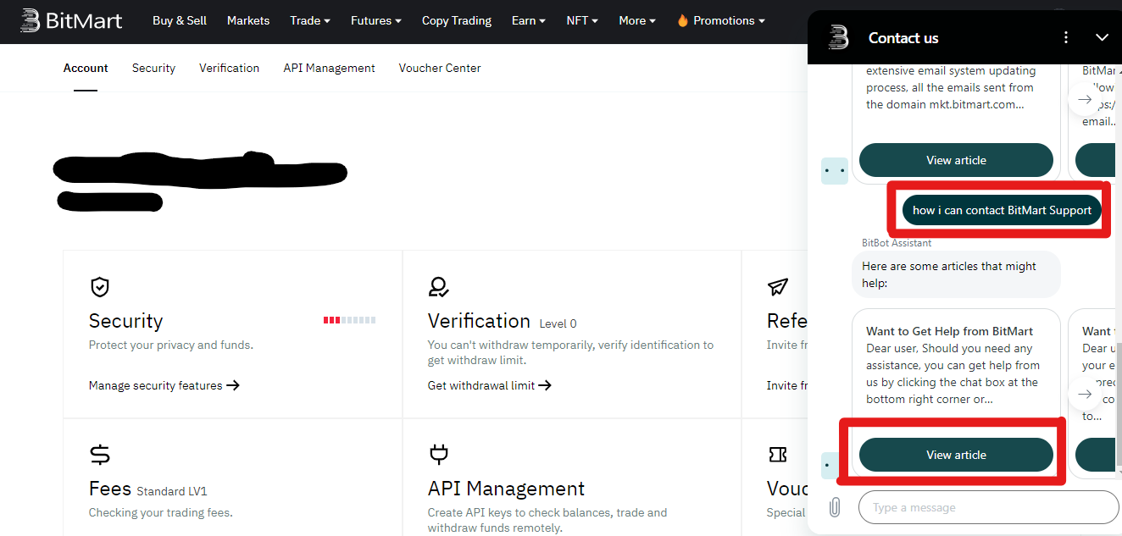Viewport: 1122px width, 536px height.
Task: Click the Type a message input field
Action: click(x=988, y=507)
